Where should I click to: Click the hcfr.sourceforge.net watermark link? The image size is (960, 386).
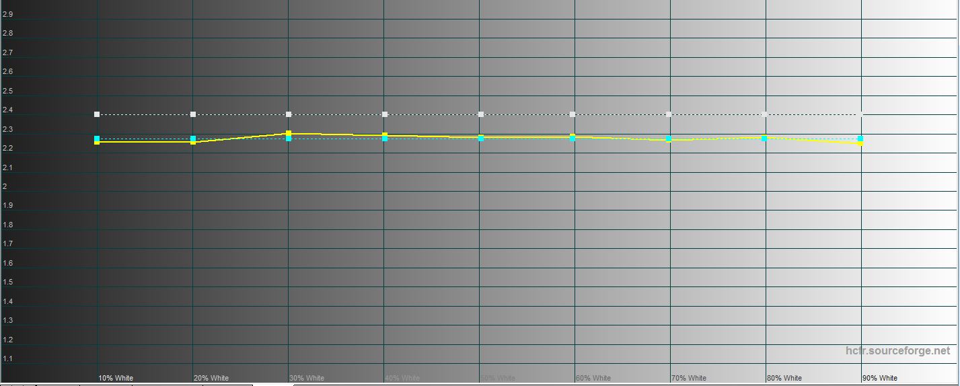(x=897, y=351)
